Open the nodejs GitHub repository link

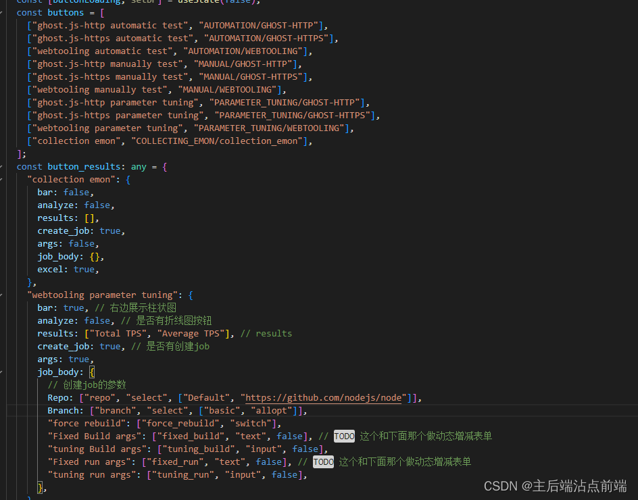pyautogui.click(x=323, y=397)
